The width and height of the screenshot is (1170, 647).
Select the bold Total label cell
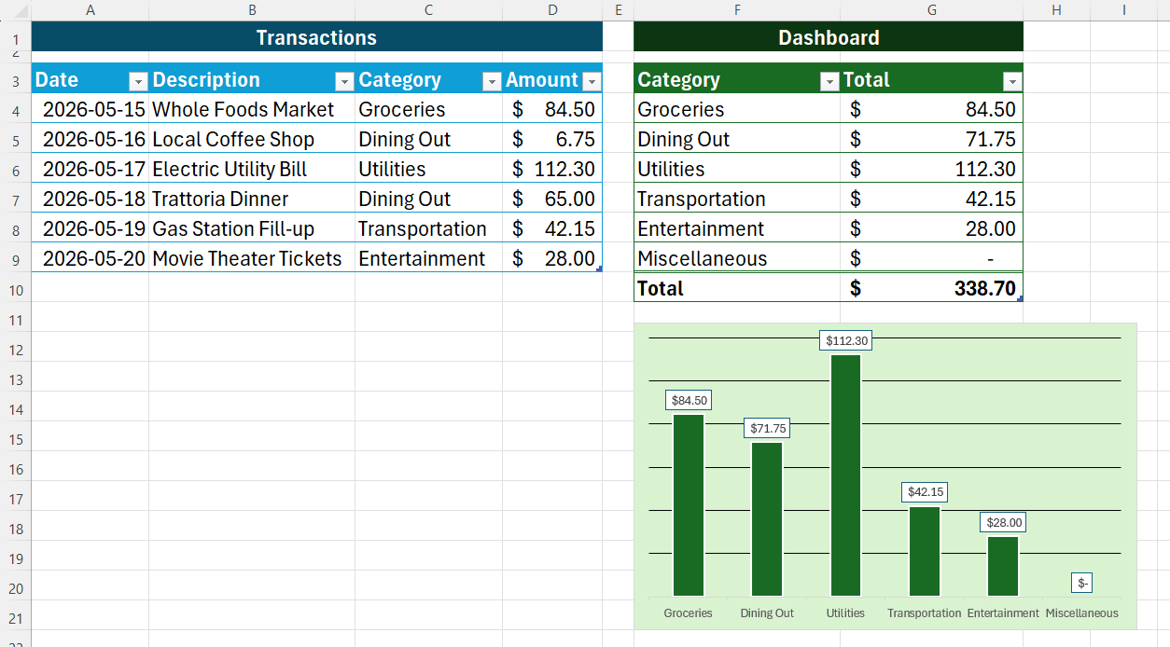[737, 288]
